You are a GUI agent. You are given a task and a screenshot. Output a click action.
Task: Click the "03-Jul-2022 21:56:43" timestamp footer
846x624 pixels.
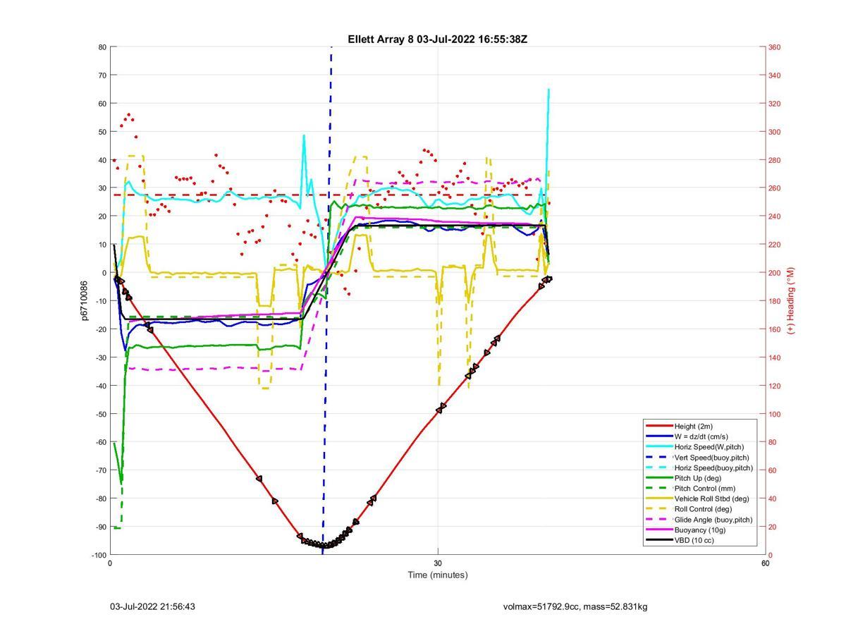(152, 606)
